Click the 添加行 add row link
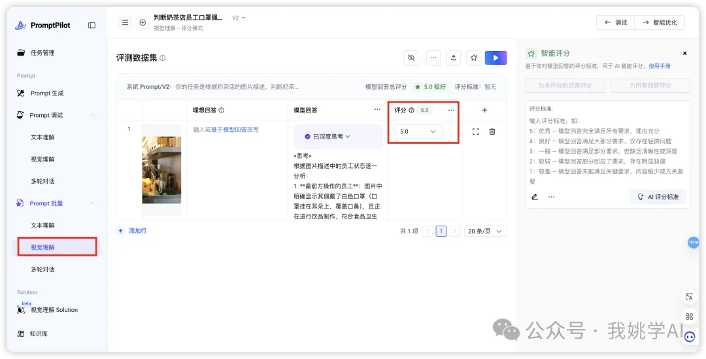The image size is (706, 359). pyautogui.click(x=133, y=231)
